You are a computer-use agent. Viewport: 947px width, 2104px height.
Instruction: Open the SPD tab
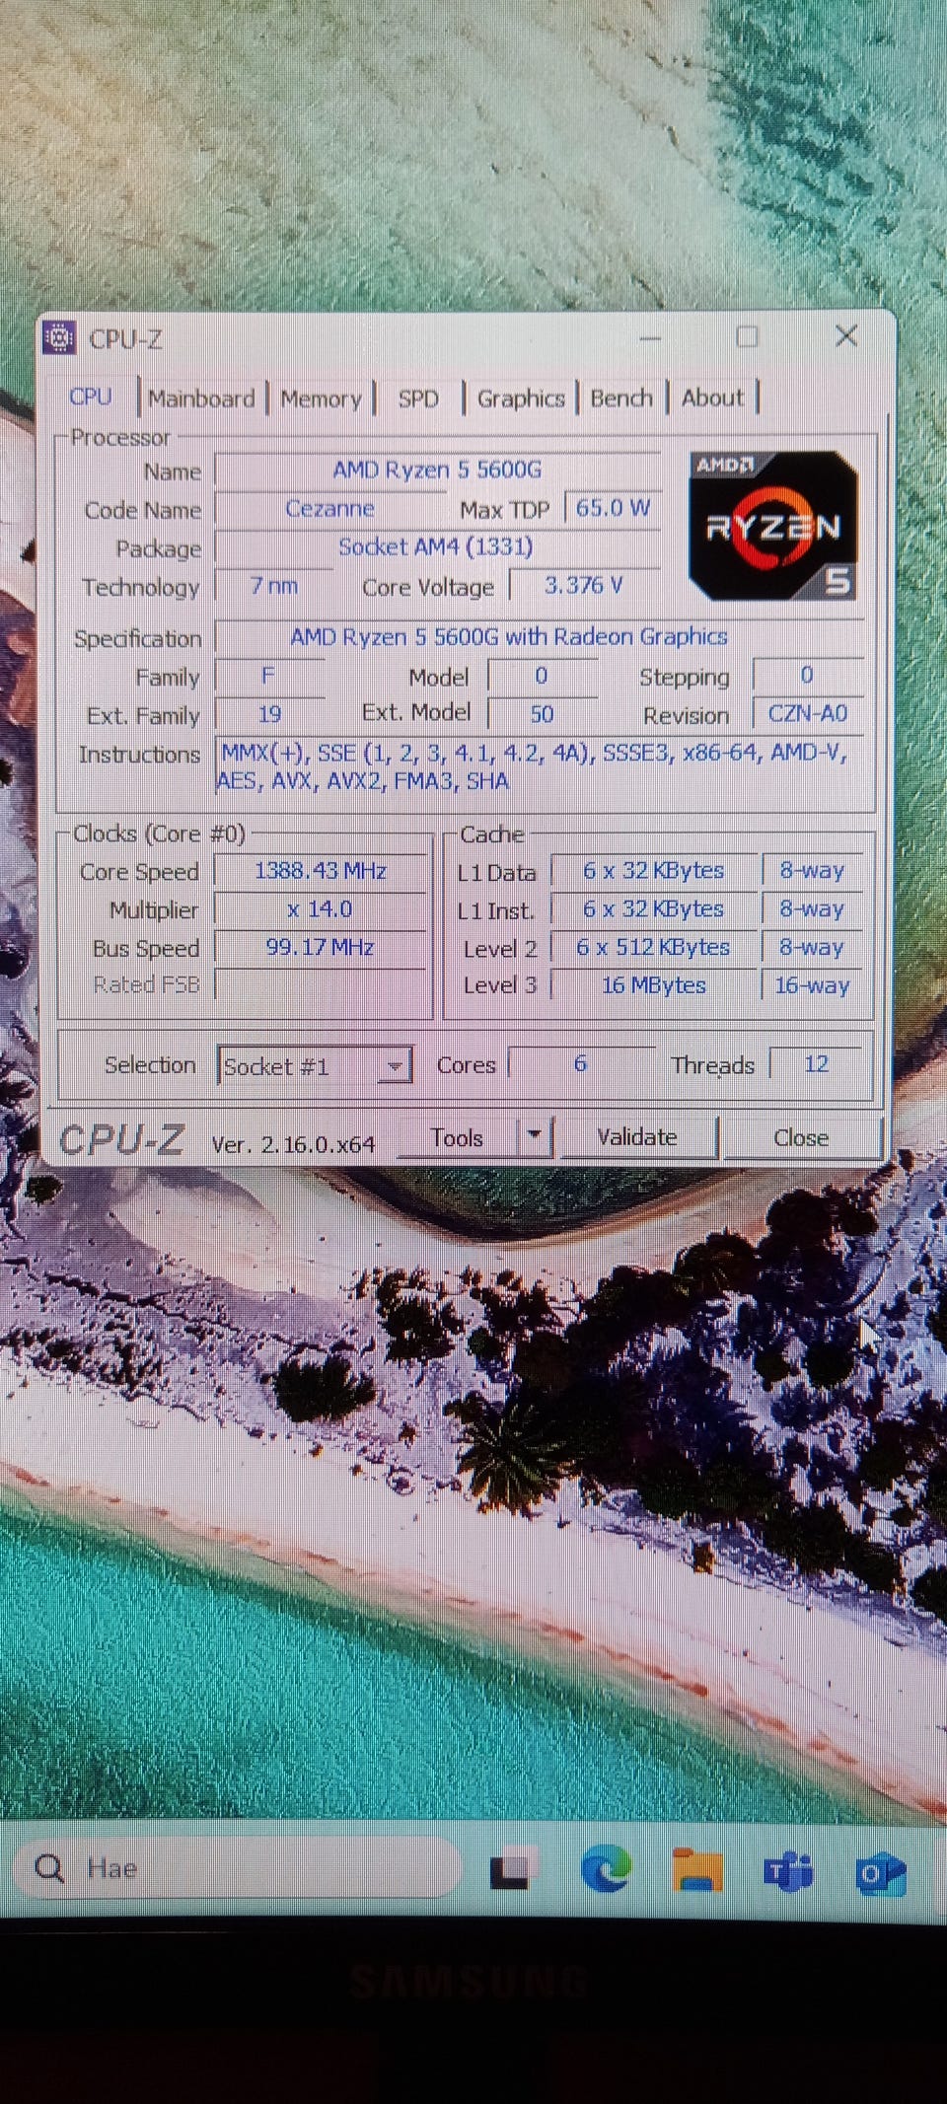pyautogui.click(x=418, y=399)
